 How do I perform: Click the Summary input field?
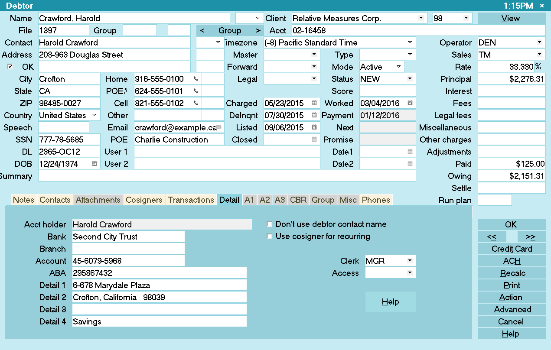tap(227, 176)
